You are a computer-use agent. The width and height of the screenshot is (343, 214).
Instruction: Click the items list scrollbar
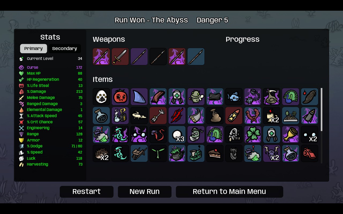pyautogui.click(x=322, y=110)
